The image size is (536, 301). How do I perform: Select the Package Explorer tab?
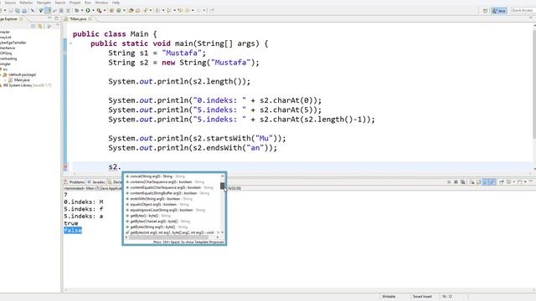tap(11, 18)
